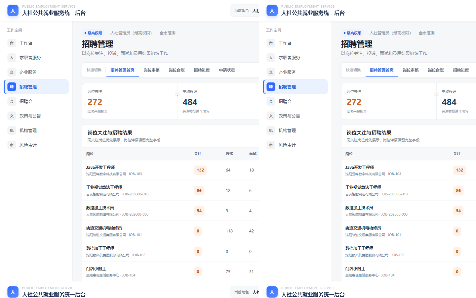476x298 pixels.
Task: Select 企业服务 icon in right copy sidebar
Action: [271, 72]
